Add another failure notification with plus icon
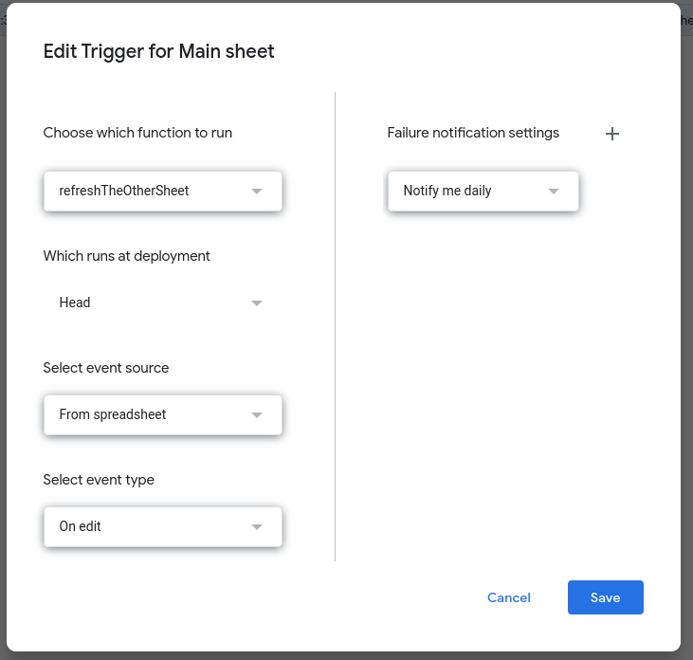693x660 pixels. point(612,134)
